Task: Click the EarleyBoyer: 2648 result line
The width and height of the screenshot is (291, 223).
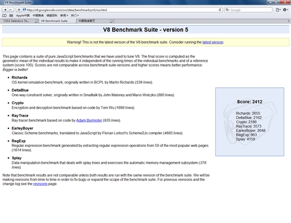Action: [x=251, y=131]
